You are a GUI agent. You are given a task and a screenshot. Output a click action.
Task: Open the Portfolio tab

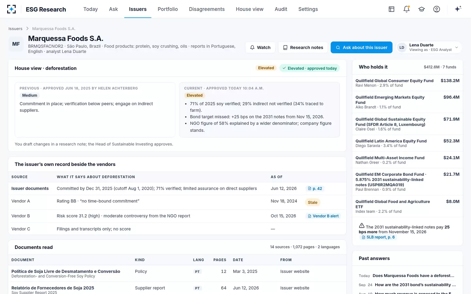168,9
